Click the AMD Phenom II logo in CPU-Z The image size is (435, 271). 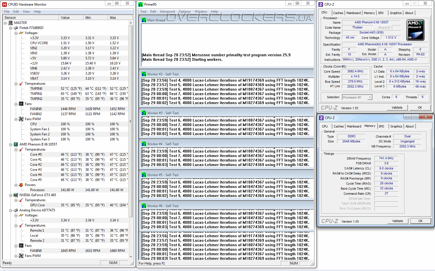(416, 30)
